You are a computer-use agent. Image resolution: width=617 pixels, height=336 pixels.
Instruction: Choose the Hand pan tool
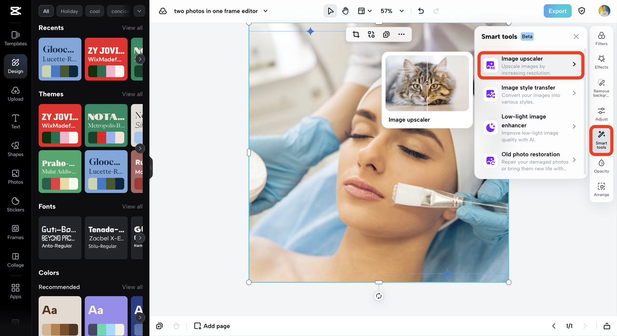click(x=346, y=11)
